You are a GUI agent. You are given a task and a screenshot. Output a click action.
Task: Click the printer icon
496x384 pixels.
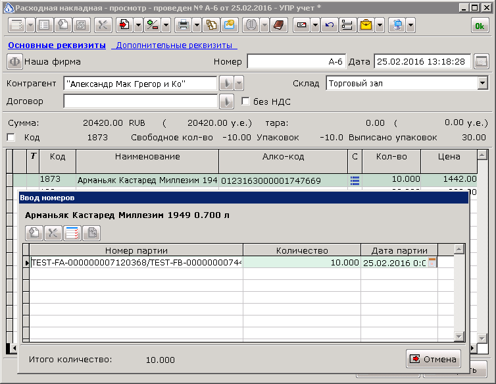(183, 25)
